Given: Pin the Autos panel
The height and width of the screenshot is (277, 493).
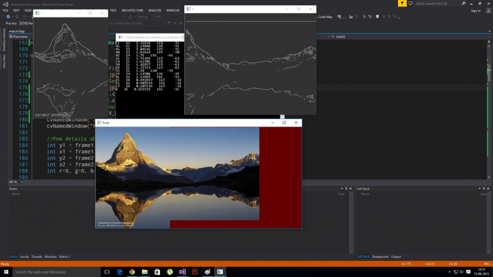Looking at the screenshot, I should [346, 188].
